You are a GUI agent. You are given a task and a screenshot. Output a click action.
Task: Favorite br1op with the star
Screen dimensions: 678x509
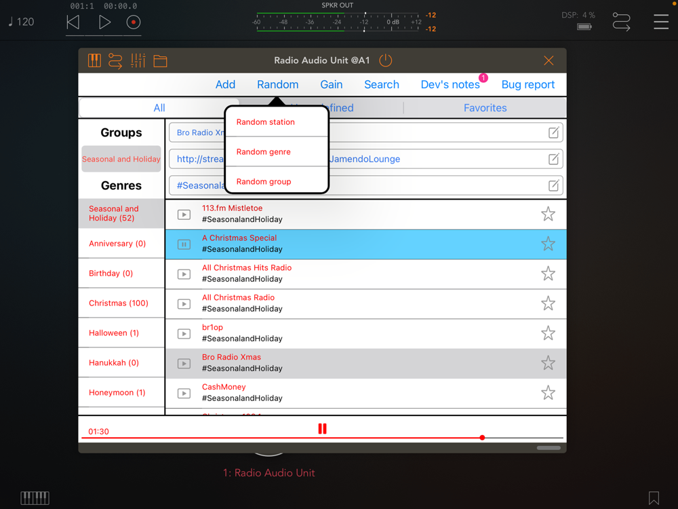pyautogui.click(x=548, y=333)
